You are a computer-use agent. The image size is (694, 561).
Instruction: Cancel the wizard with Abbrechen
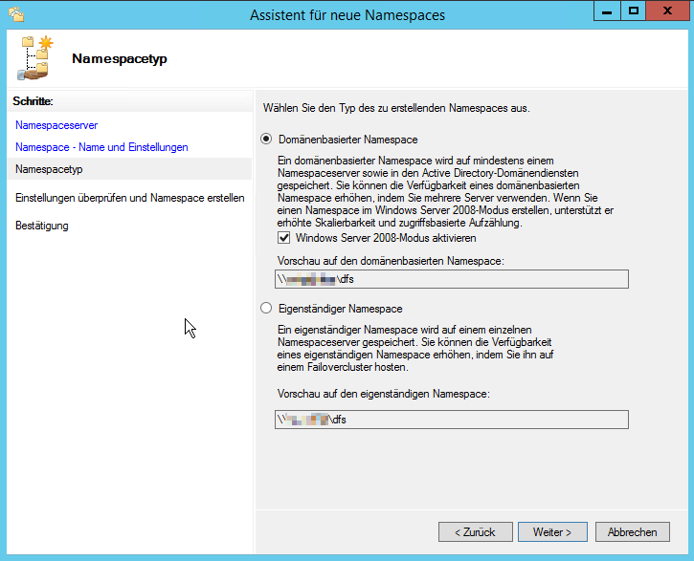point(632,532)
